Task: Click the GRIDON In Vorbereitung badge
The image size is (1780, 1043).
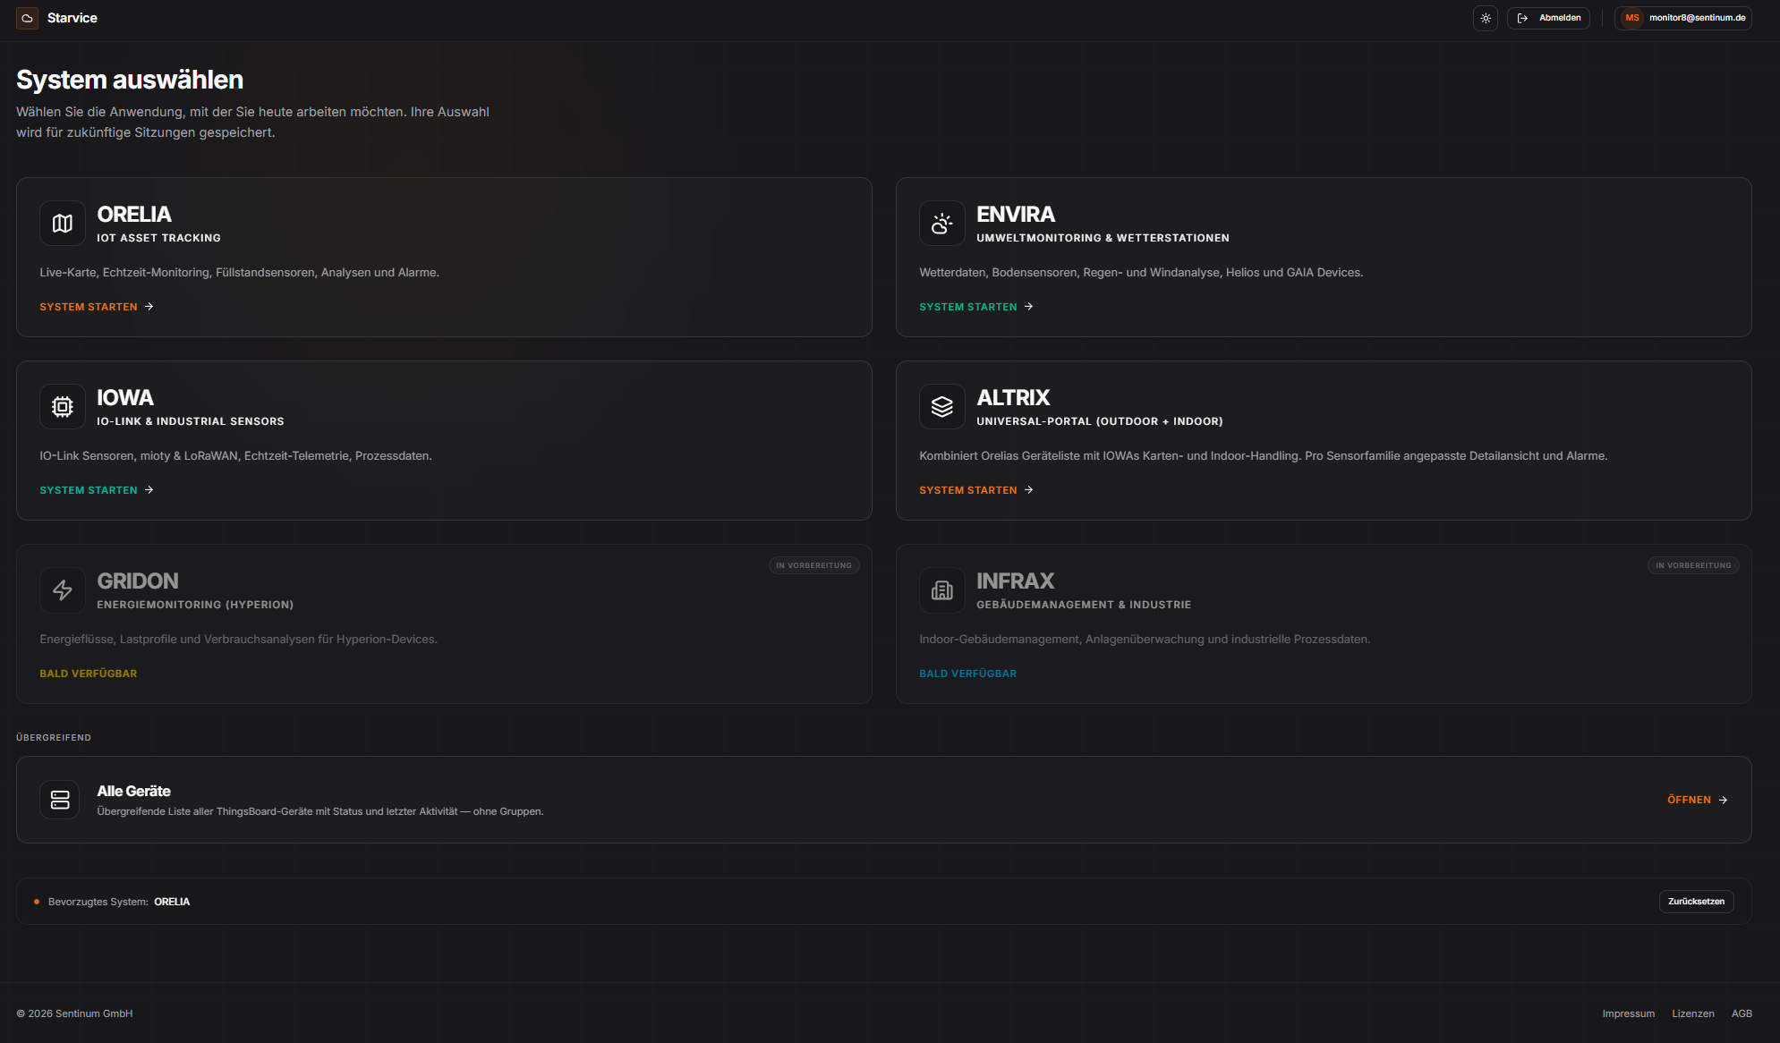Action: [x=814, y=565]
